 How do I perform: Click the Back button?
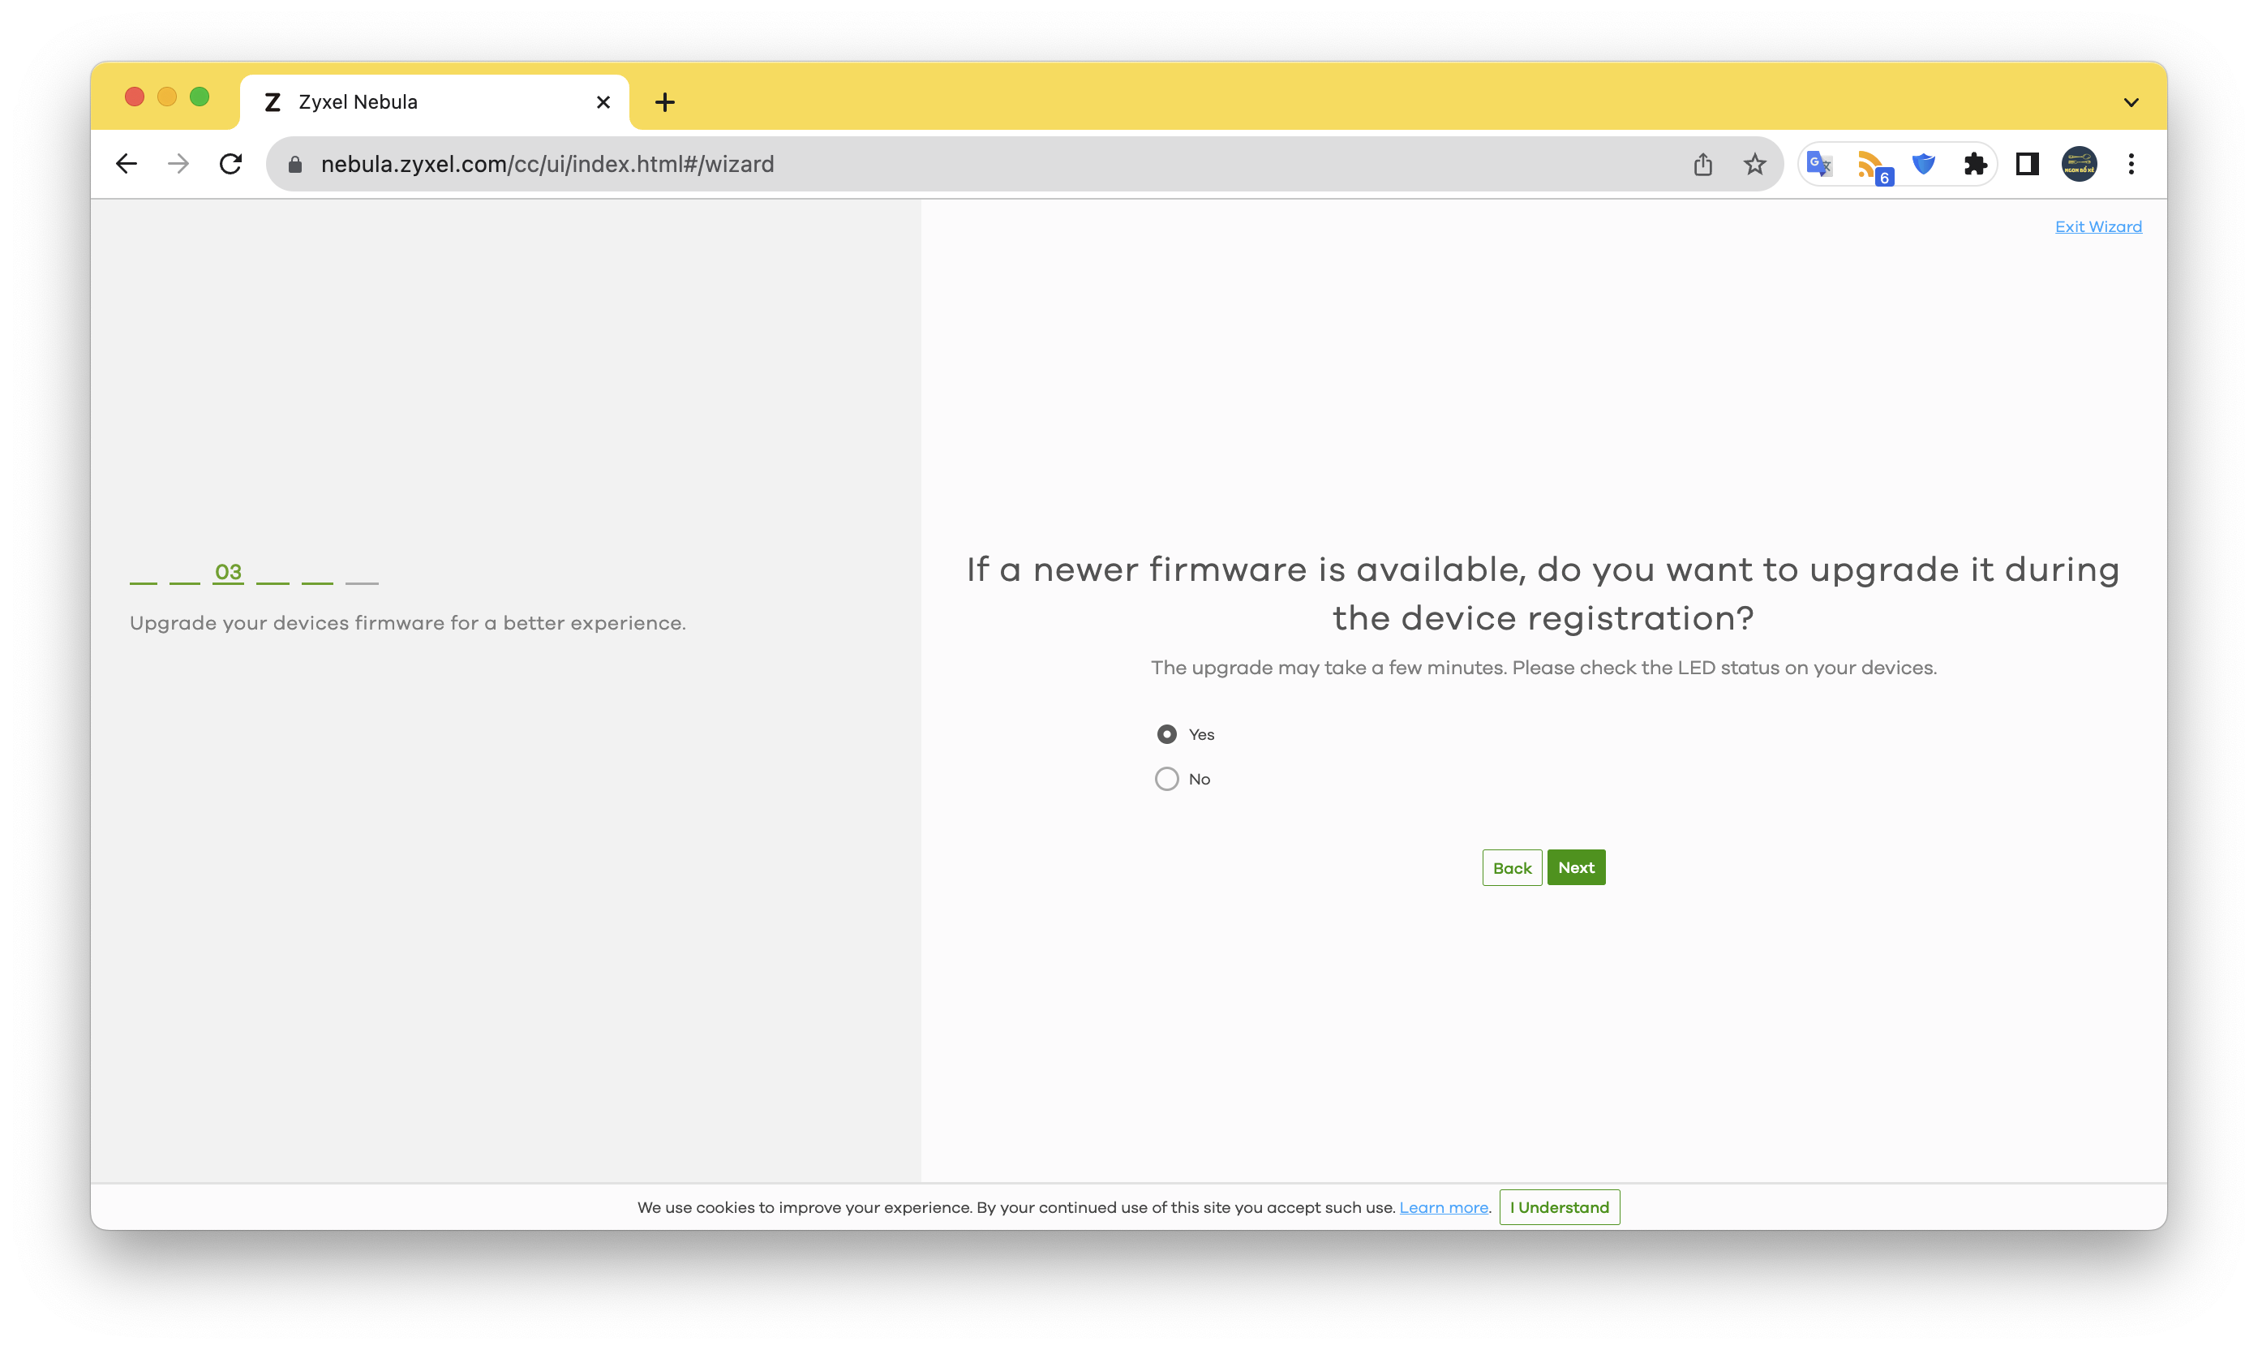point(1511,868)
